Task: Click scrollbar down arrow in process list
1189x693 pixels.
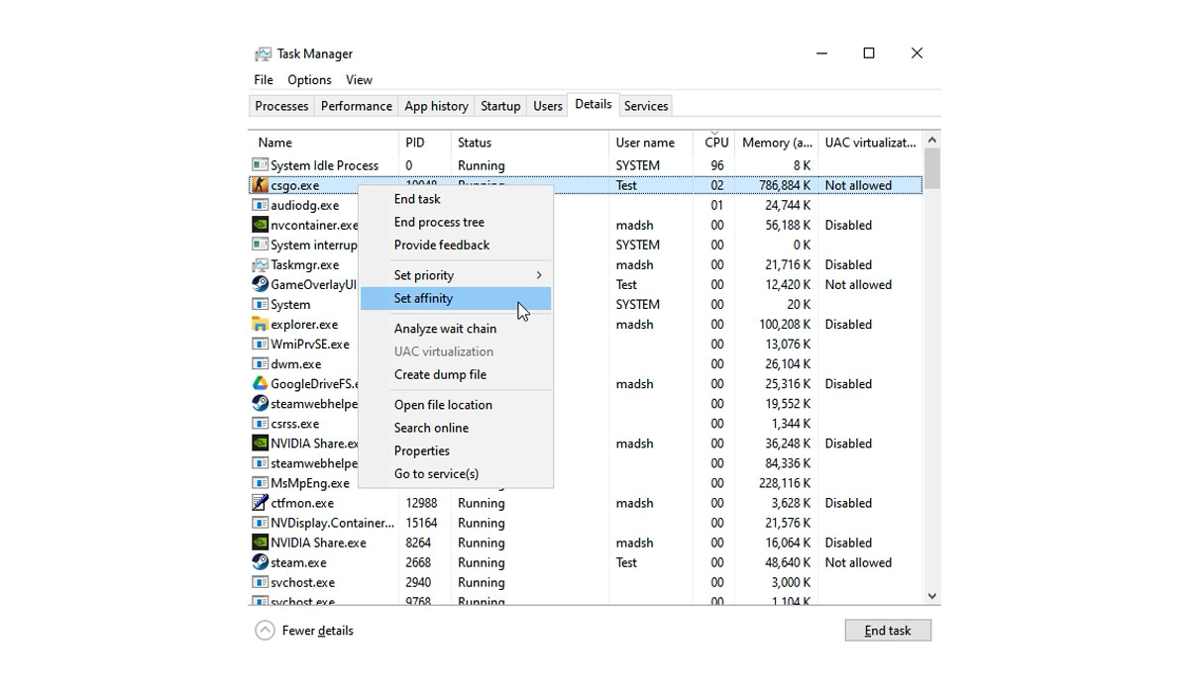Action: (931, 596)
